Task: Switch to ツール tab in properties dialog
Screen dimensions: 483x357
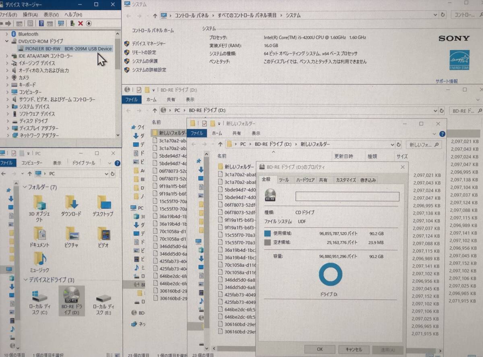Action: point(284,180)
